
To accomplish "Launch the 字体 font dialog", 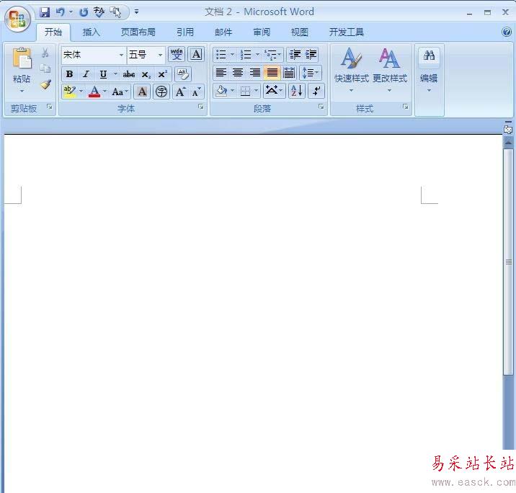I will pyautogui.click(x=201, y=107).
